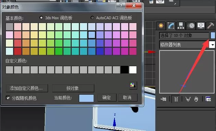Click the Pin Stack icon

(164, 99)
